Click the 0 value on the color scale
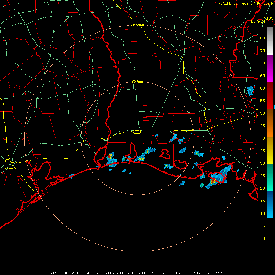 [x=264, y=239]
